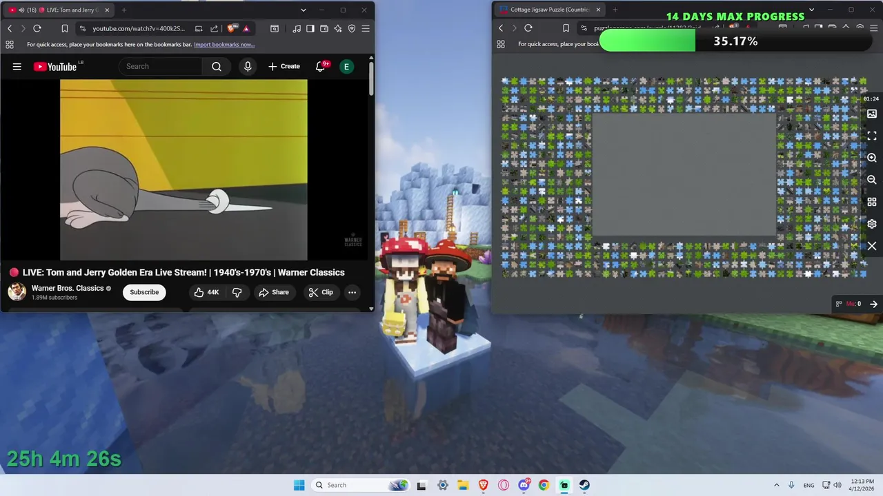Reload the YouTube page

[37, 28]
